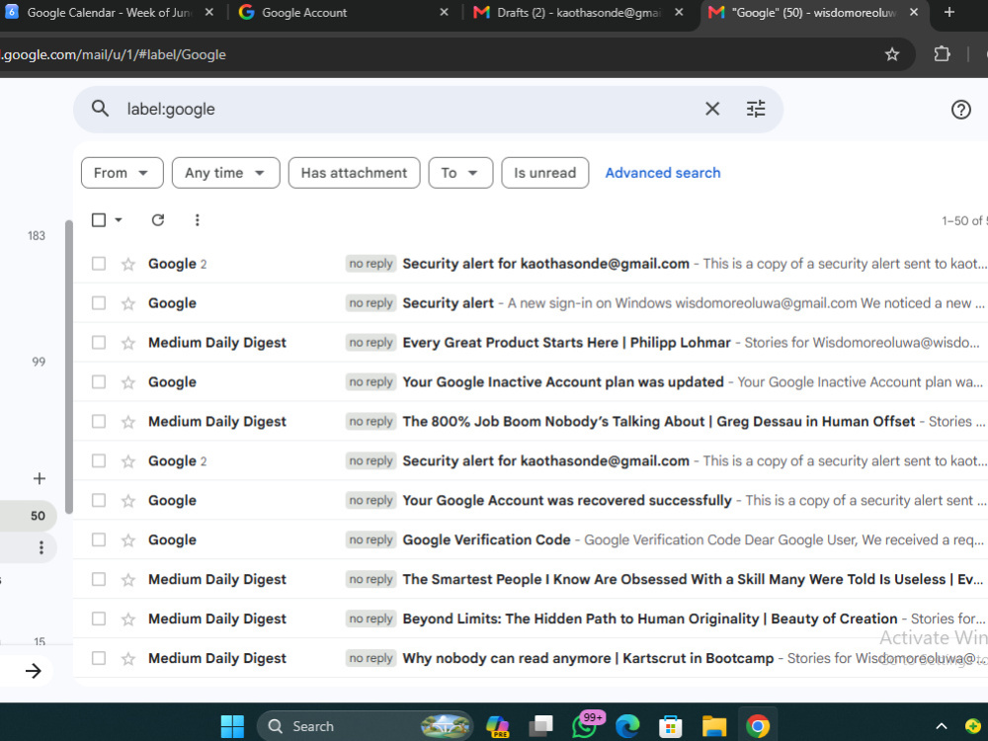988x741 pixels.
Task: Close the Google Calendar tab
Action: coord(209,12)
